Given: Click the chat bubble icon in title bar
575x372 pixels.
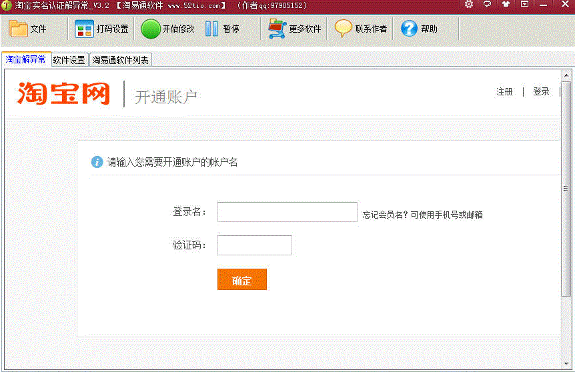Looking at the screenshot, I should tap(488, 5).
